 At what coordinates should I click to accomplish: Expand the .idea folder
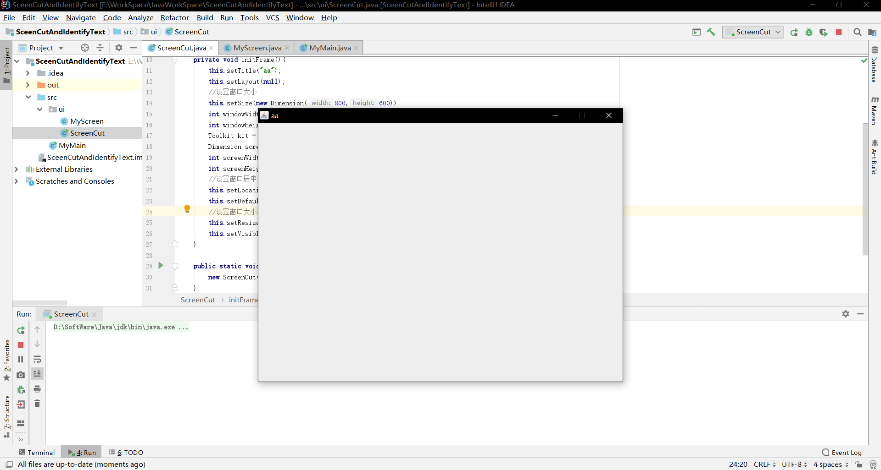click(x=28, y=73)
